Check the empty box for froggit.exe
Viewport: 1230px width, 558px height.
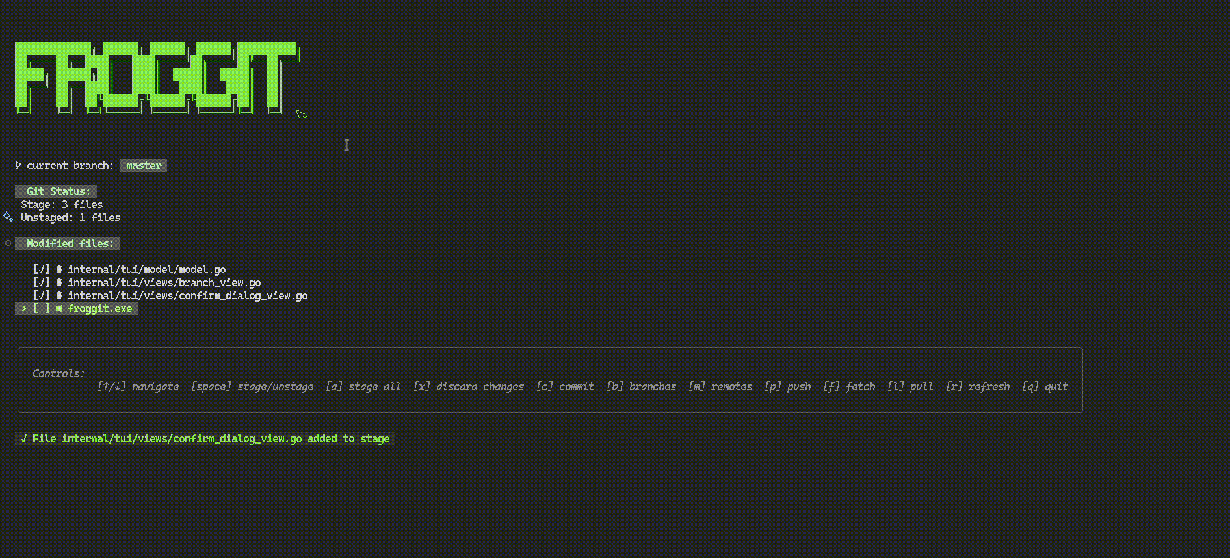pos(42,308)
